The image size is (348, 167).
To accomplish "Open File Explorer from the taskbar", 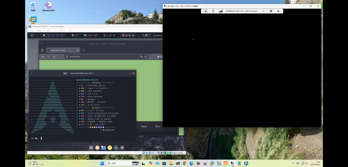I will (171, 163).
